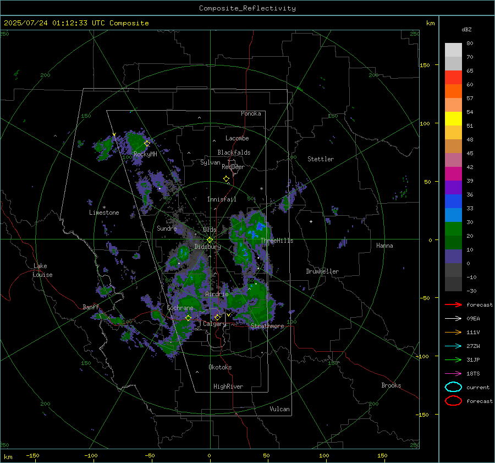Click the cyan 27ZW arrow in legend

453,346
